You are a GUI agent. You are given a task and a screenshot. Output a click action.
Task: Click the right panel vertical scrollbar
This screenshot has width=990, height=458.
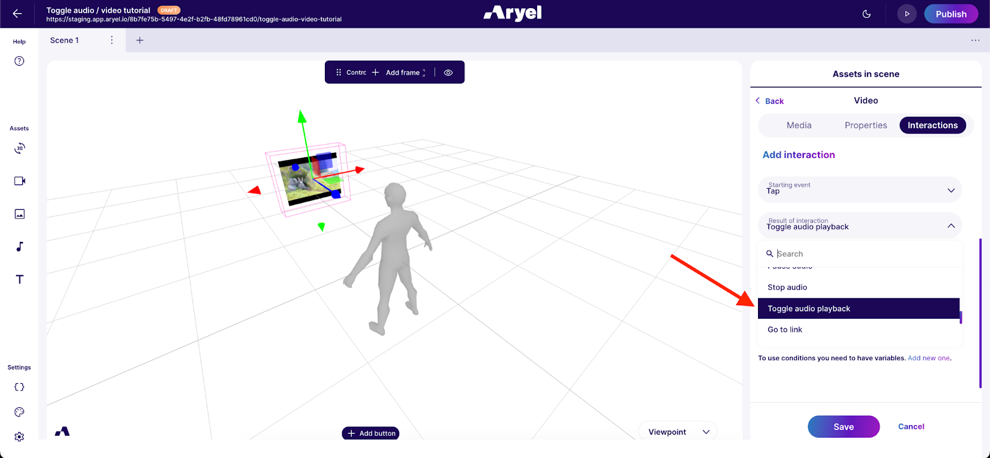[980, 313]
